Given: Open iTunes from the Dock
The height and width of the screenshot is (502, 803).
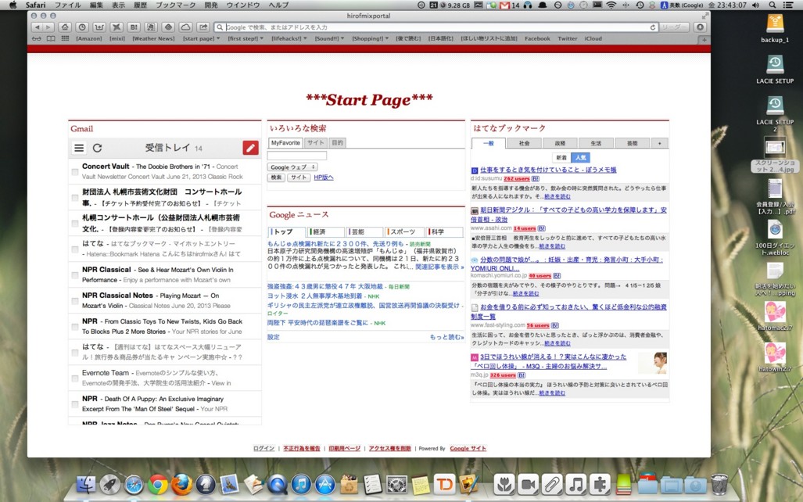Looking at the screenshot, I should [x=301, y=484].
